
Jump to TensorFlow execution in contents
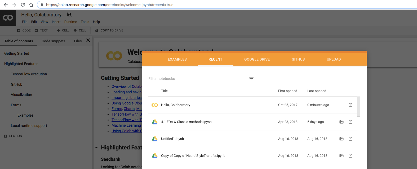coord(29,74)
